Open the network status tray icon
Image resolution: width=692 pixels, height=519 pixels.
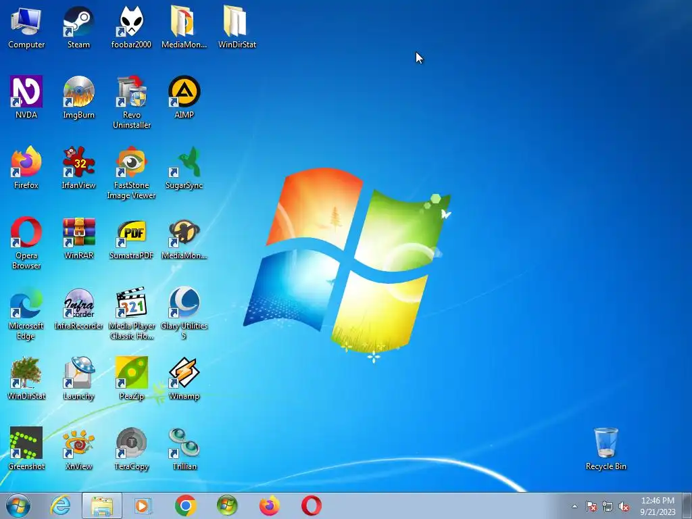tap(608, 506)
